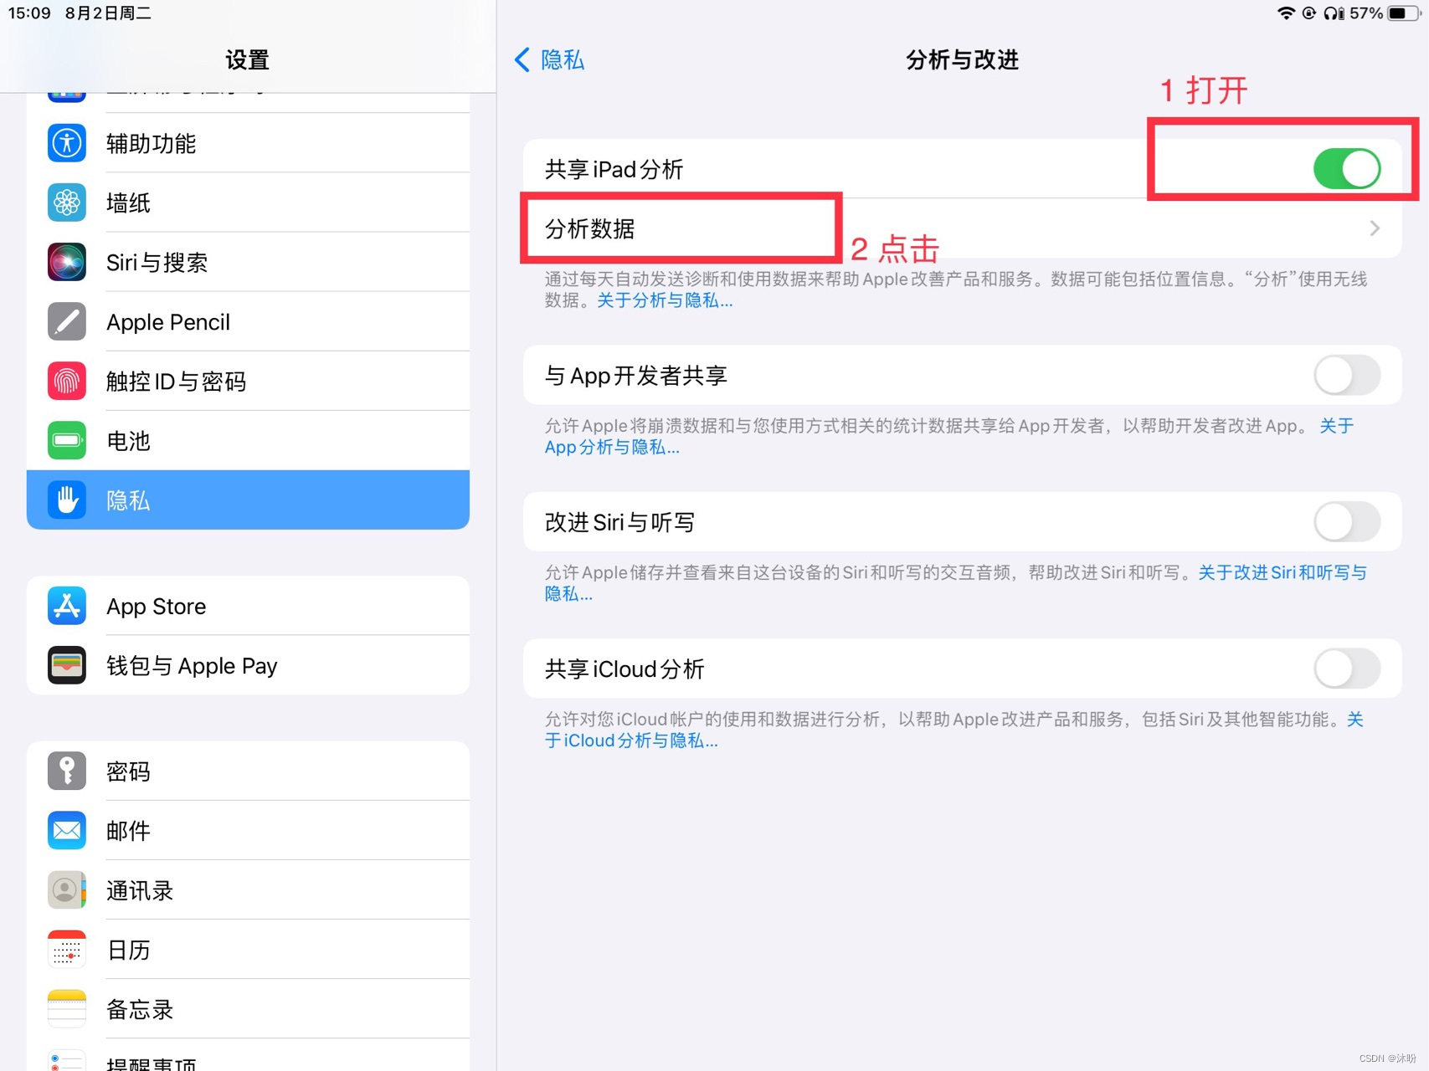Tap the 8月2日周二 date text
Screen dimensions: 1429x1071
108,13
